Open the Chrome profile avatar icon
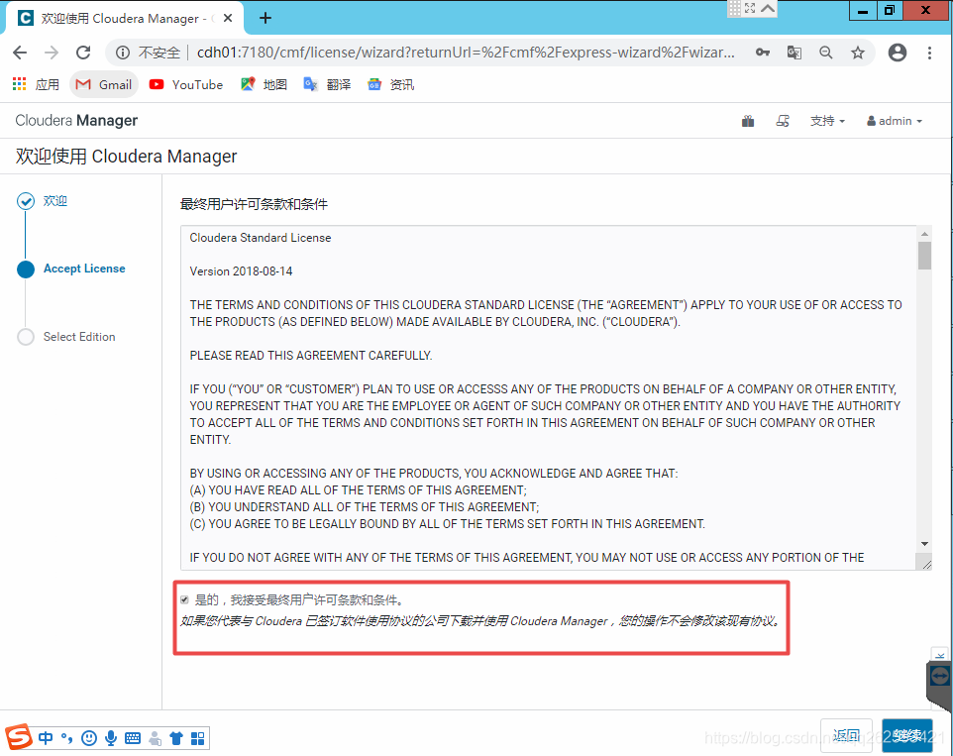This screenshot has width=953, height=756. [898, 53]
